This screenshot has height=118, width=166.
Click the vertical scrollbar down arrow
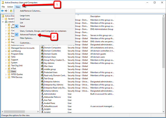pos(163,112)
